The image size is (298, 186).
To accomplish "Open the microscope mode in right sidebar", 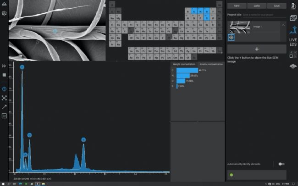I will pos(293,5).
